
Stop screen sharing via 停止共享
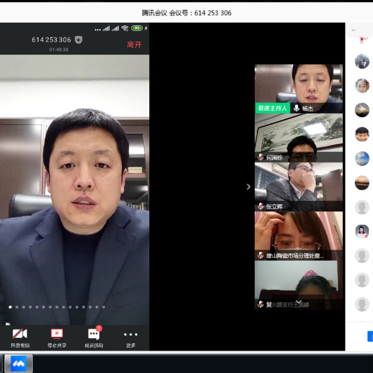point(56,337)
